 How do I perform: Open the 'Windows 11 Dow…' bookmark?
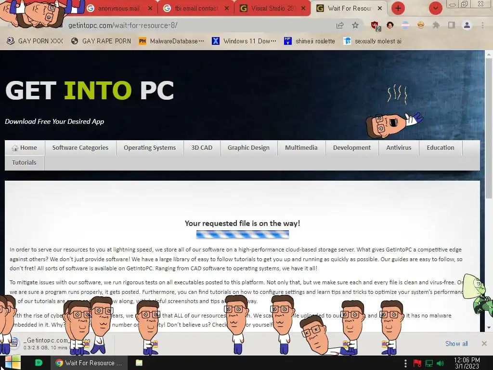pos(244,41)
